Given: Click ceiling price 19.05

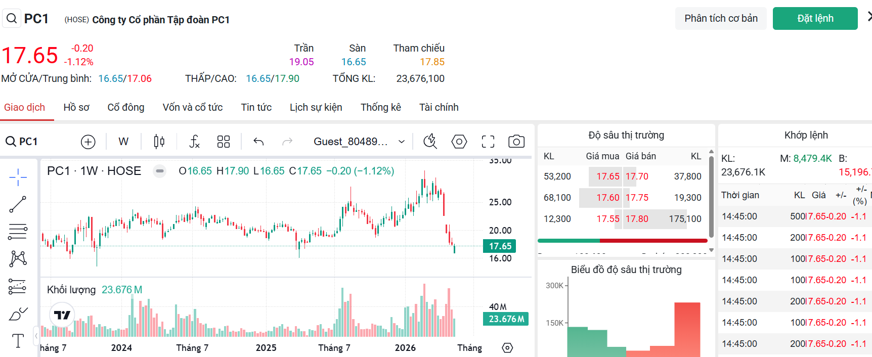Looking at the screenshot, I should (x=301, y=62).
